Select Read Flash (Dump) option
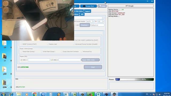The width and height of the screenshot is (171, 96). 21,51
